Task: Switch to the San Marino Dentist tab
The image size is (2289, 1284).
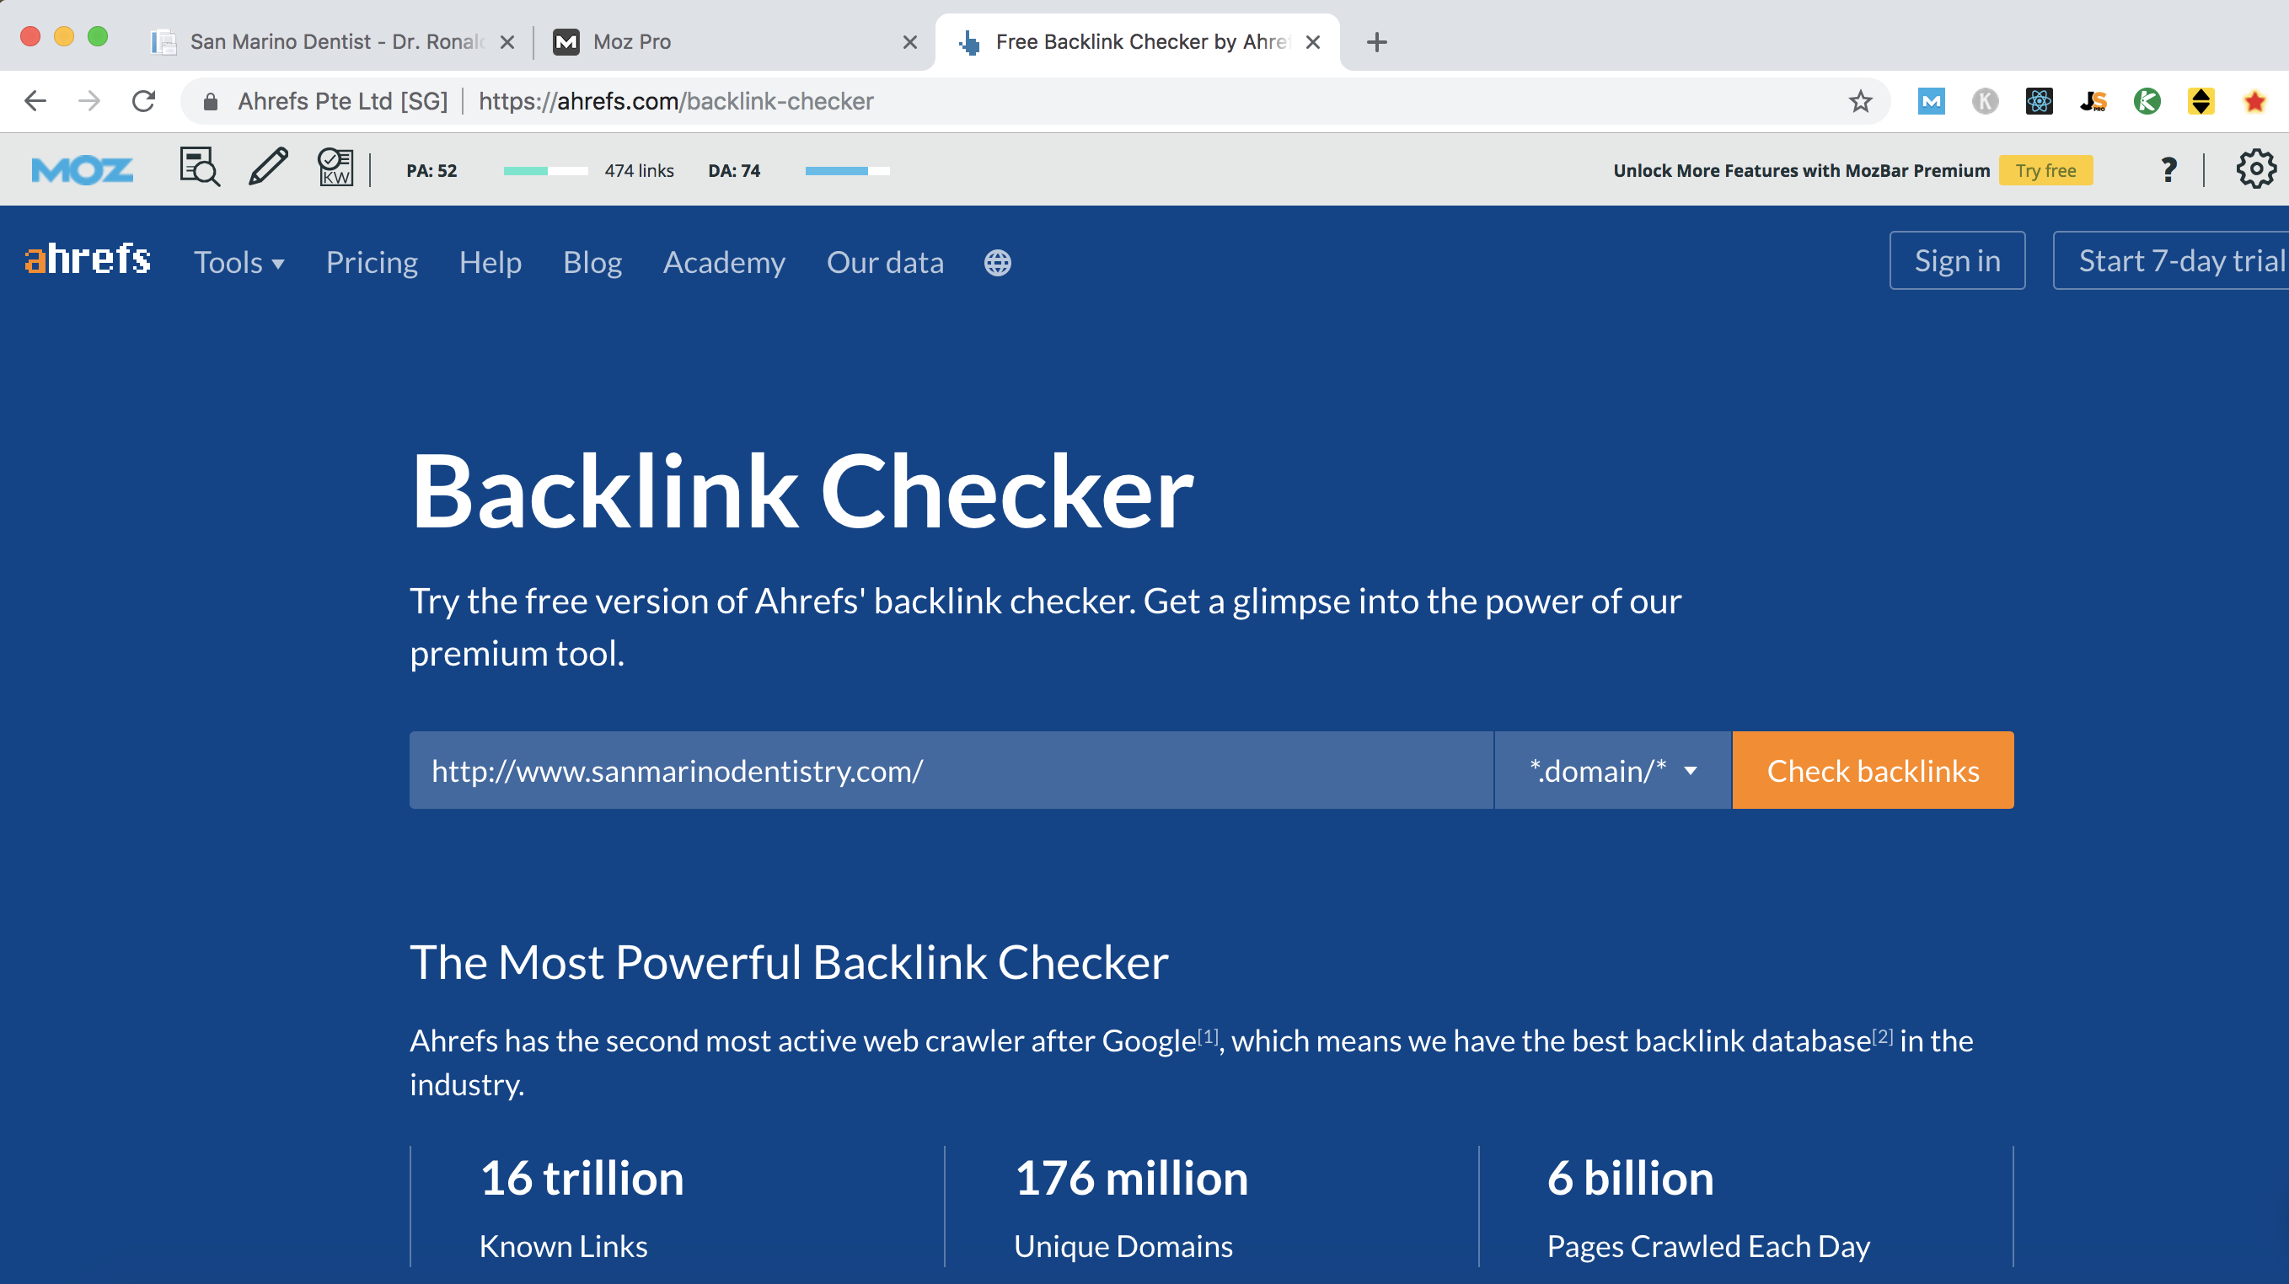Action: point(331,42)
